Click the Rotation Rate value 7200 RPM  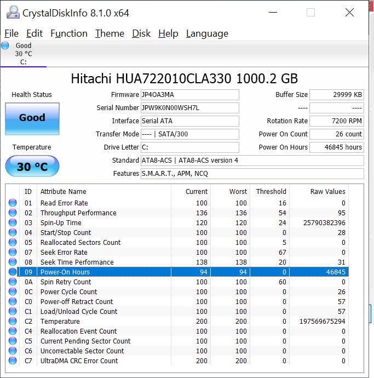click(337, 121)
